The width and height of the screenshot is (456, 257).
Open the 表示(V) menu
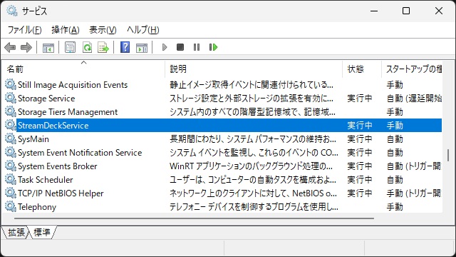(103, 30)
